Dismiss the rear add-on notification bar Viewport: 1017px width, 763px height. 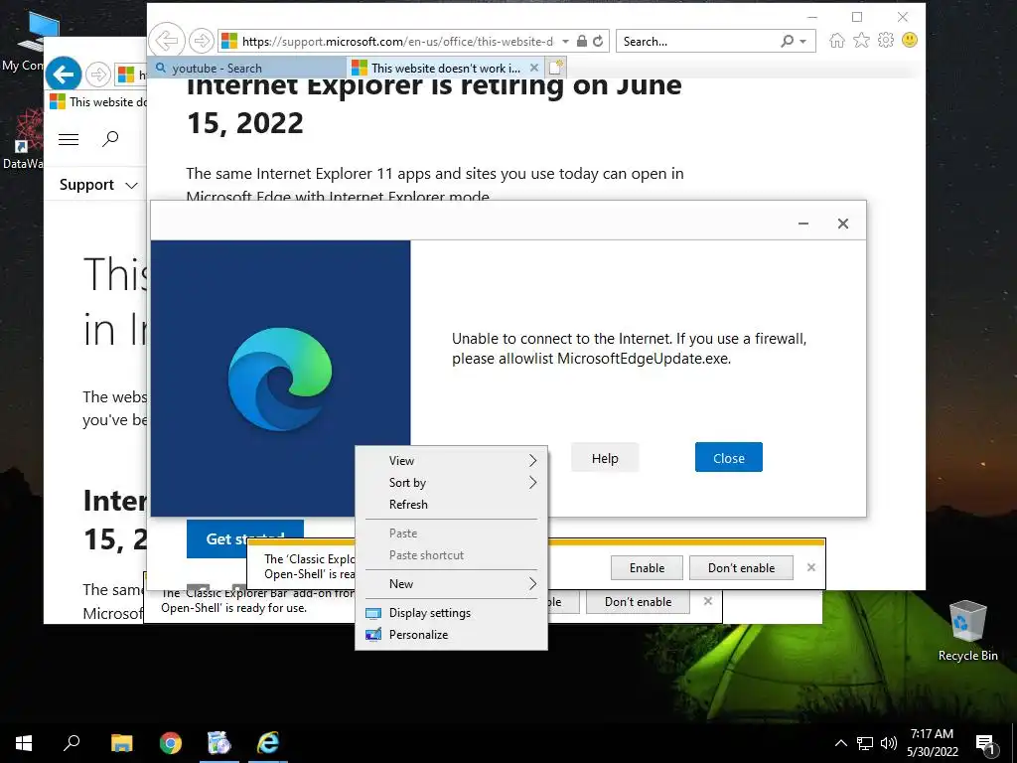[707, 601]
